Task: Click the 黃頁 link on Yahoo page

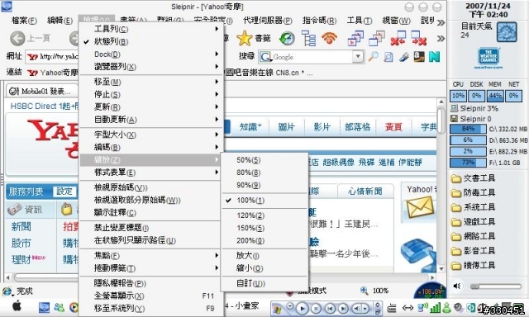Action: pos(393,127)
